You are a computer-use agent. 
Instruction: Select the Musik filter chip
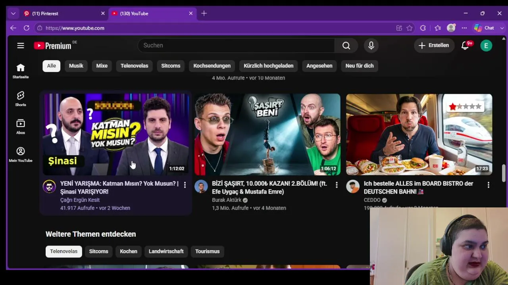click(76, 66)
